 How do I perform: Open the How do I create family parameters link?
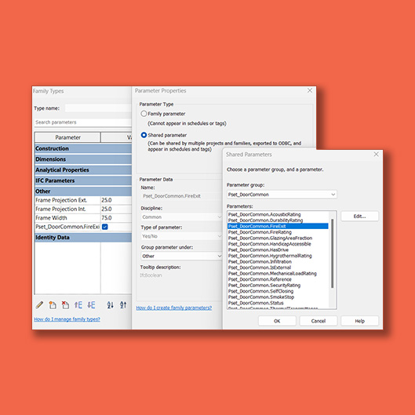(174, 308)
